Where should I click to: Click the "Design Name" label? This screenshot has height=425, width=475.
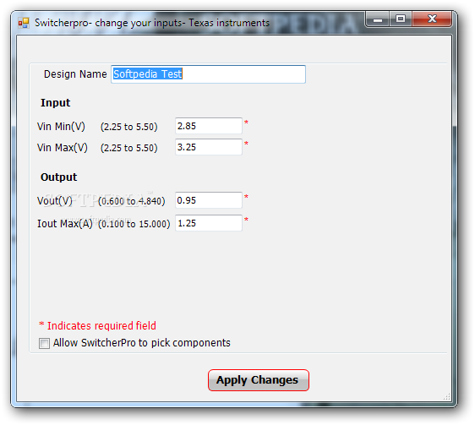click(x=75, y=74)
